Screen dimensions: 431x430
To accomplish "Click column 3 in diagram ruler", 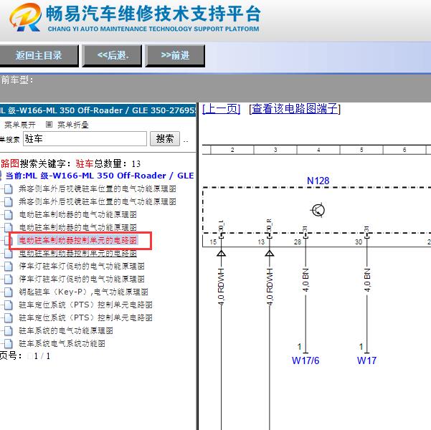I will [x=275, y=150].
